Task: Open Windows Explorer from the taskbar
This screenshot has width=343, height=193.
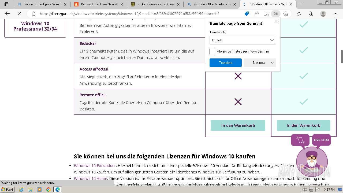Action: tap(30, 190)
